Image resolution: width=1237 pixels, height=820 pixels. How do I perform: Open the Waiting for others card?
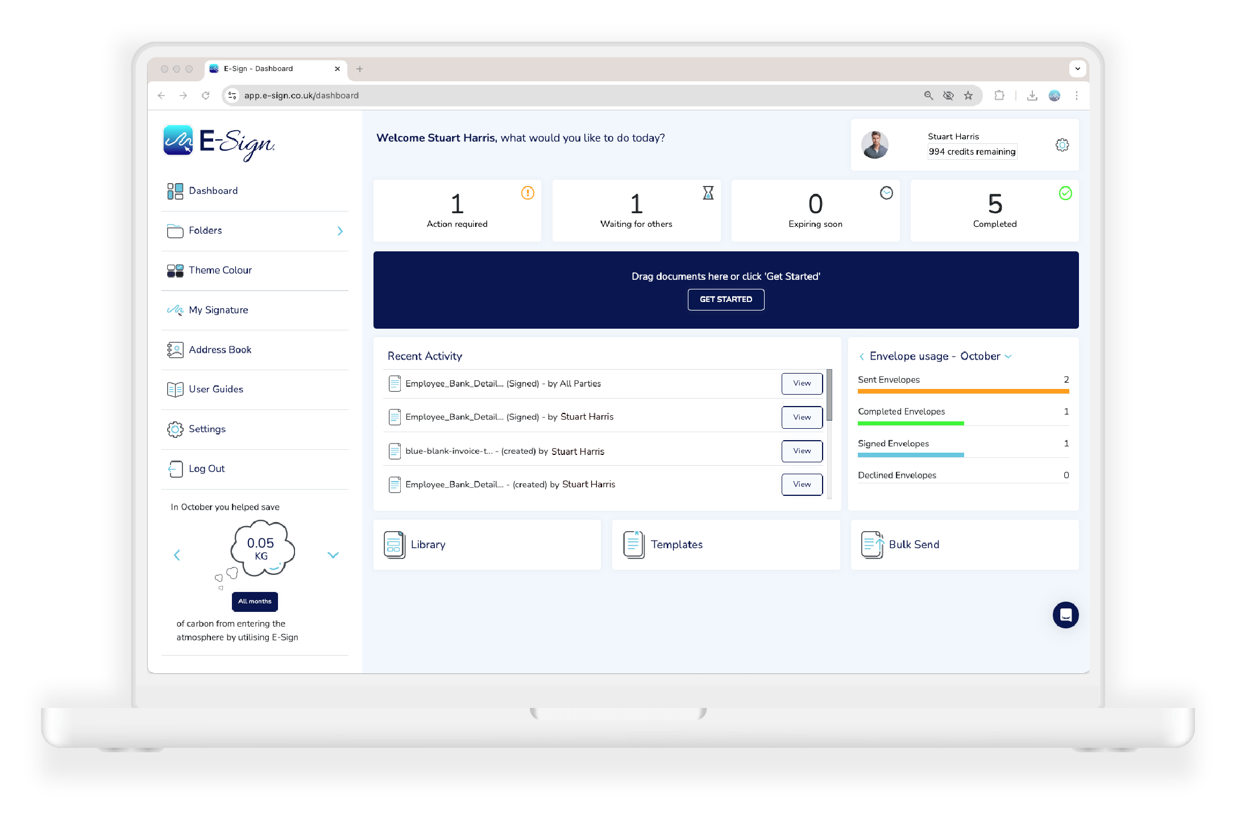click(636, 211)
